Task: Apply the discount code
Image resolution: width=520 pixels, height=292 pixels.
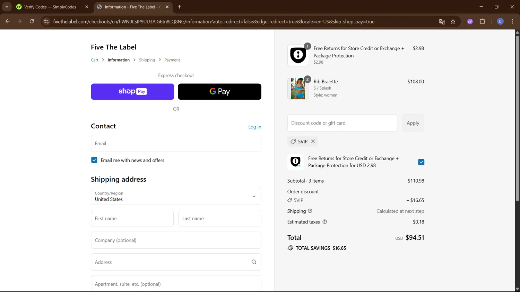Action: pyautogui.click(x=413, y=123)
